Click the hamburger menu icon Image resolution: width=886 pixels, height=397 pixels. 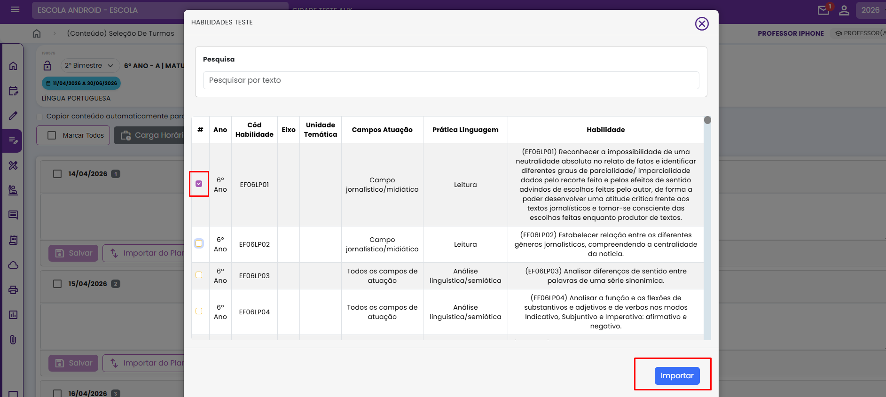pos(15,10)
